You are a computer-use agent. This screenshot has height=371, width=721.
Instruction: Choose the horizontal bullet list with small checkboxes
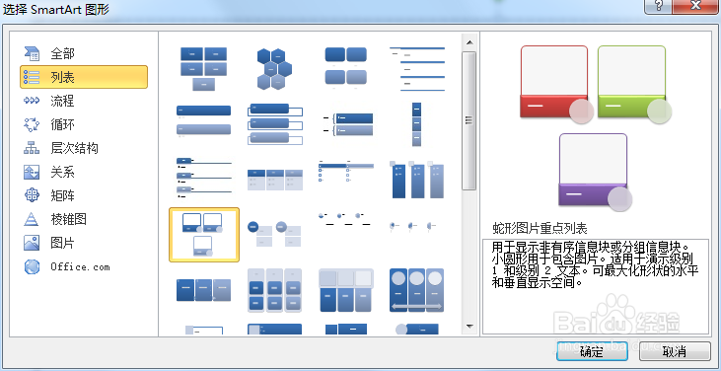[x=346, y=171]
